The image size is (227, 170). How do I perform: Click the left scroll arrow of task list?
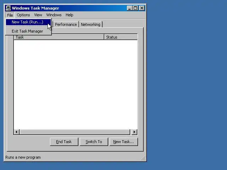pyautogui.click(x=17, y=132)
